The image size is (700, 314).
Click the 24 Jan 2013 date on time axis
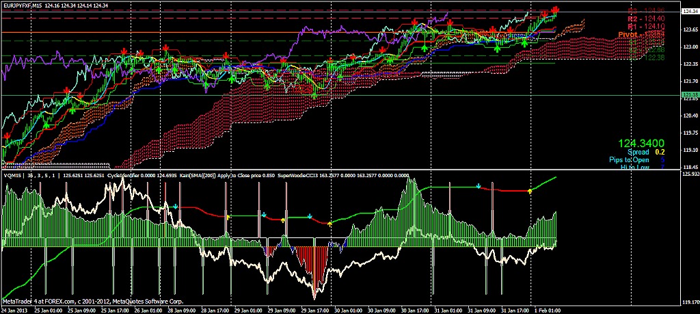tap(15, 310)
